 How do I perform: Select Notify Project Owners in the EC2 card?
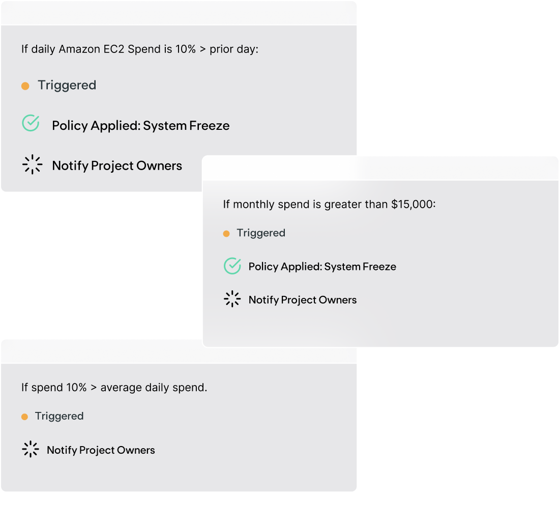[x=117, y=166]
